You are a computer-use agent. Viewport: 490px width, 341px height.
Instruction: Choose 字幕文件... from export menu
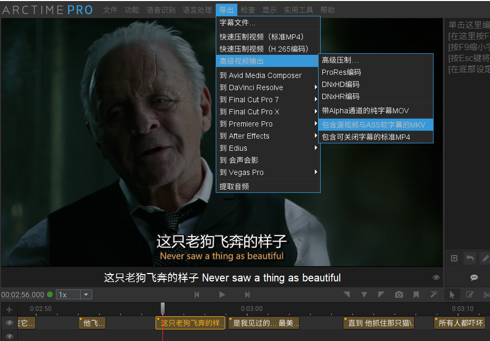[268, 23]
